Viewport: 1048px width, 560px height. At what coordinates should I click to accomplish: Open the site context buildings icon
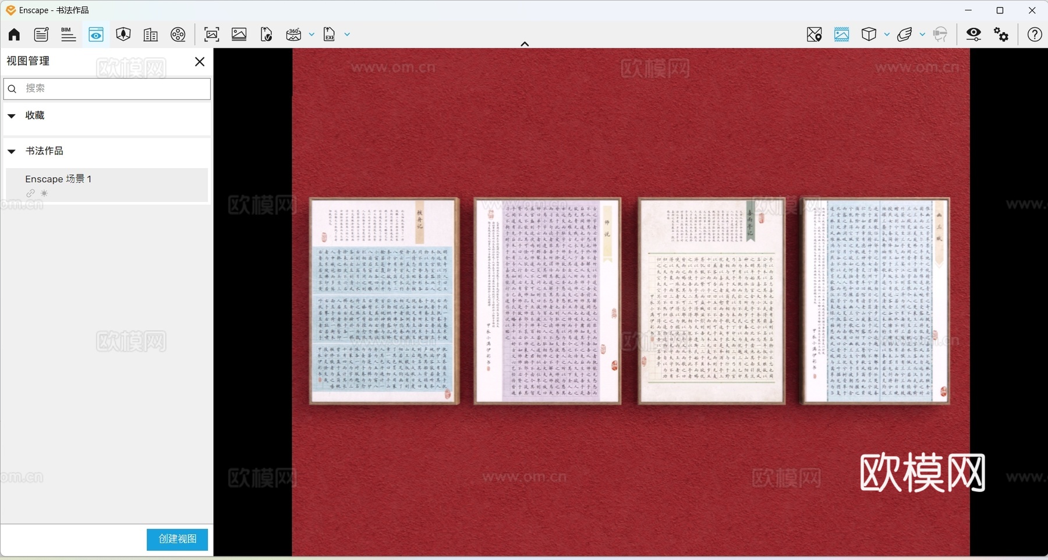click(150, 34)
